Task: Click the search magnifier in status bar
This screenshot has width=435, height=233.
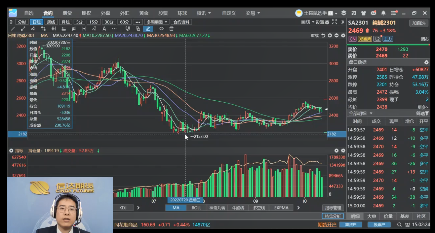Action: click(399, 225)
